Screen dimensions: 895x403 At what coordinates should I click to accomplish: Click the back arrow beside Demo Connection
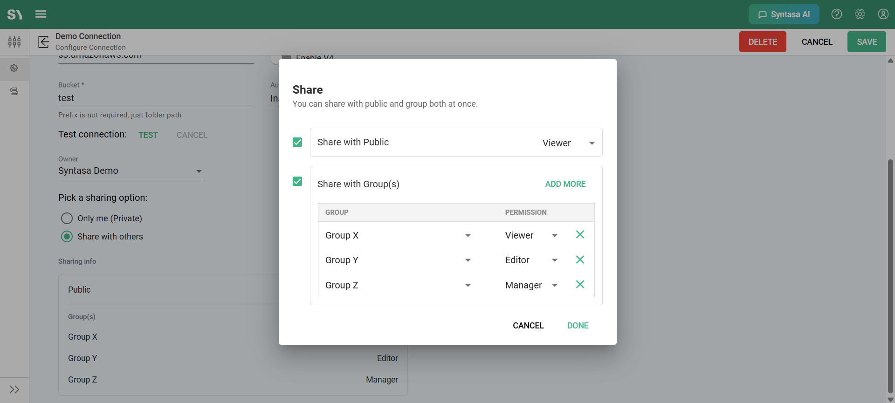(x=44, y=42)
